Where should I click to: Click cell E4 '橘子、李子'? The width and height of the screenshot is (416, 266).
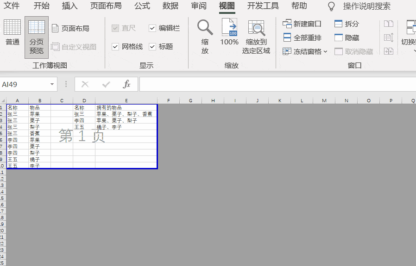[x=126, y=127]
